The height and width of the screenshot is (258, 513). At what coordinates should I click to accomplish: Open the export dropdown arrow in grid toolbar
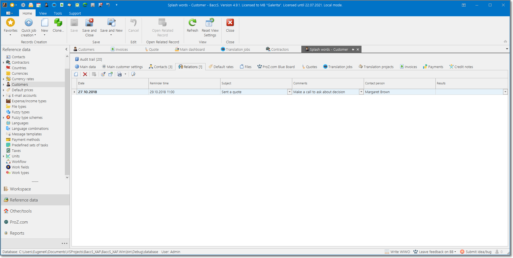coord(125,74)
